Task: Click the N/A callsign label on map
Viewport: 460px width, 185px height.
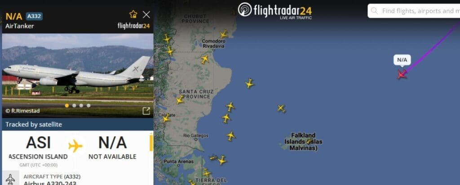Action: pyautogui.click(x=402, y=60)
